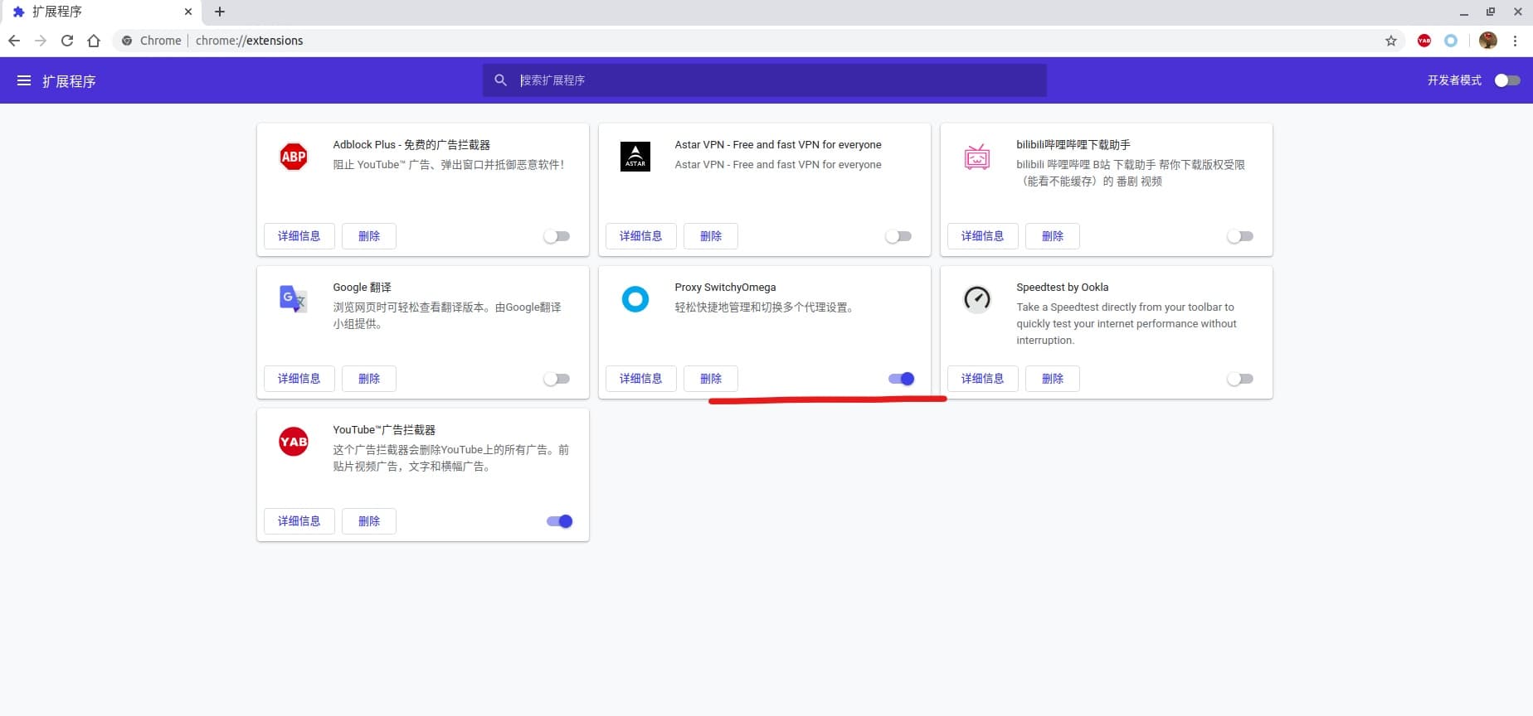Image resolution: width=1533 pixels, height=716 pixels.
Task: Focus the 搜索扩展程序 search field
Action: [765, 80]
